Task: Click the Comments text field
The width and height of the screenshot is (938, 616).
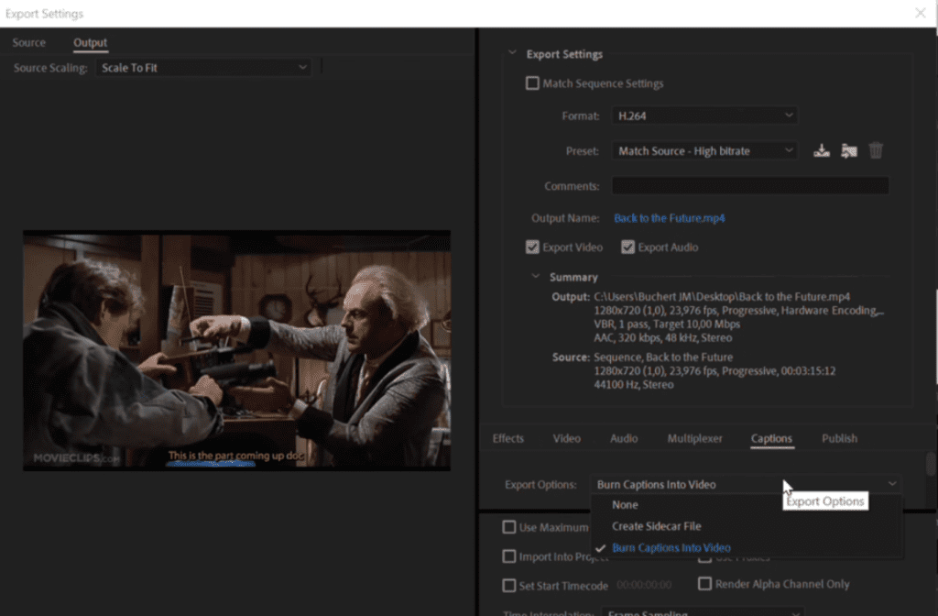Action: click(x=750, y=185)
